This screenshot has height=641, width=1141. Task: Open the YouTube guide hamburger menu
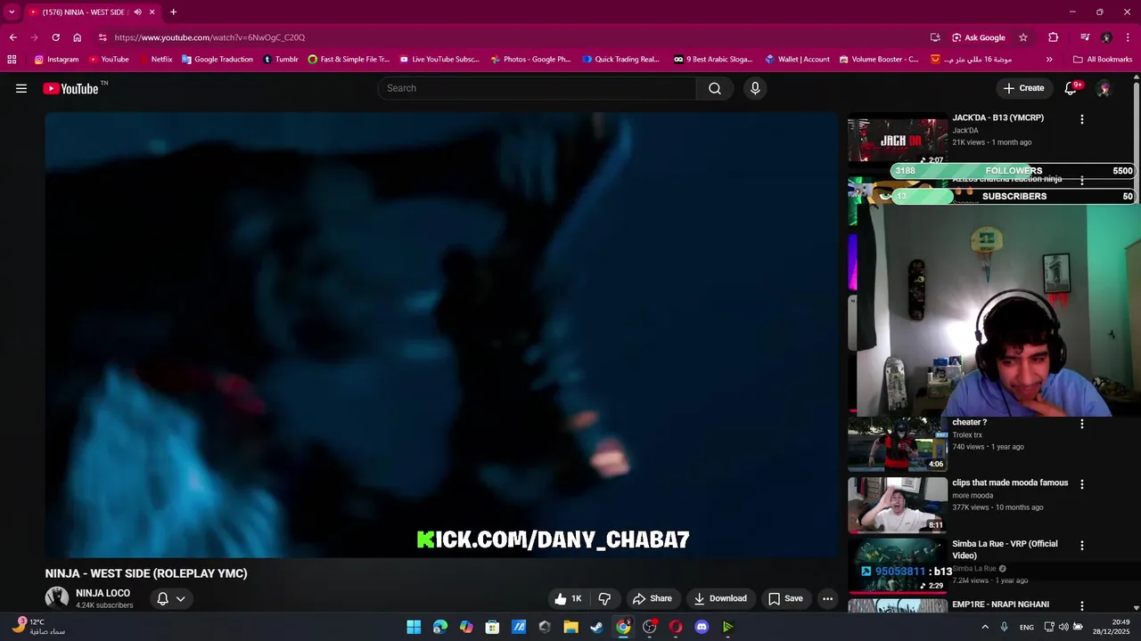click(x=21, y=88)
